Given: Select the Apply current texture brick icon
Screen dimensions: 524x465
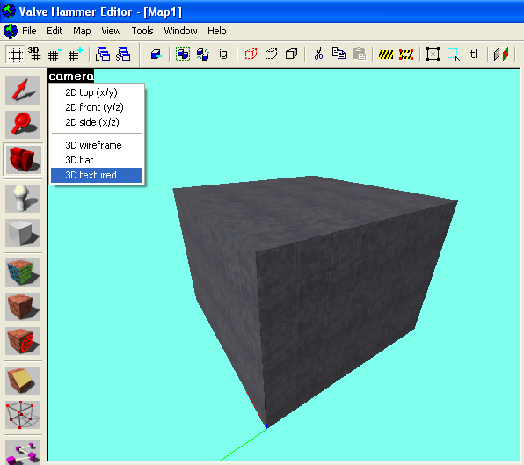Looking at the screenshot, I should click(x=23, y=307).
